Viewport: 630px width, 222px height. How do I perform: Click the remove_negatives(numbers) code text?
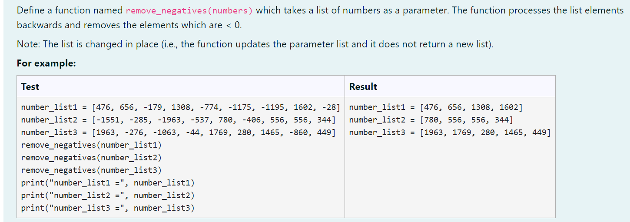click(189, 10)
